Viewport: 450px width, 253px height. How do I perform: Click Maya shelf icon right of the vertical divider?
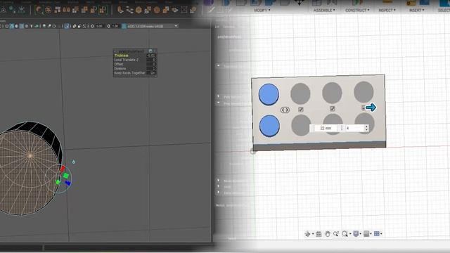tap(120, 10)
